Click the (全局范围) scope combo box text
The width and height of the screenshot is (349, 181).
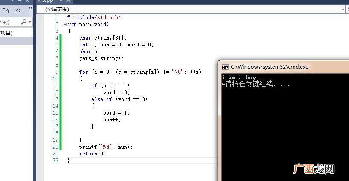point(57,9)
